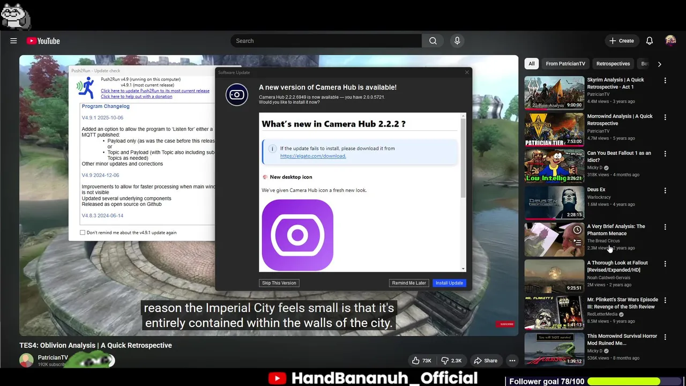Open Mr. Plinkett's Star Wars Episode III title
This screenshot has width=686, height=386.
(x=622, y=303)
